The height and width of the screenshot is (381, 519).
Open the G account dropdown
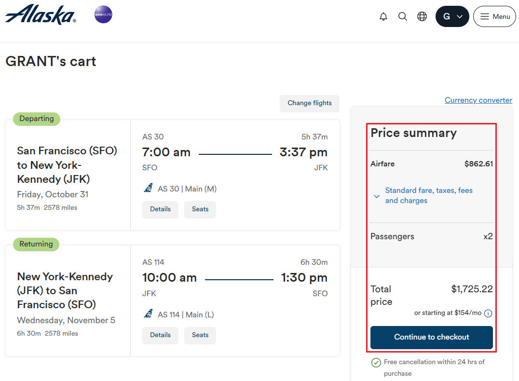pyautogui.click(x=452, y=16)
